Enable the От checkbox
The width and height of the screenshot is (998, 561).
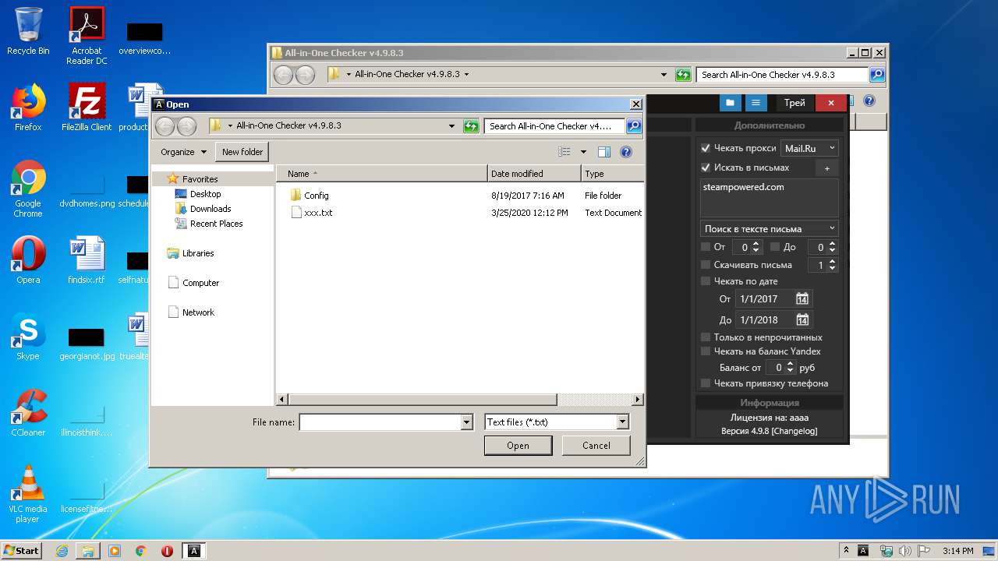pyautogui.click(x=706, y=247)
